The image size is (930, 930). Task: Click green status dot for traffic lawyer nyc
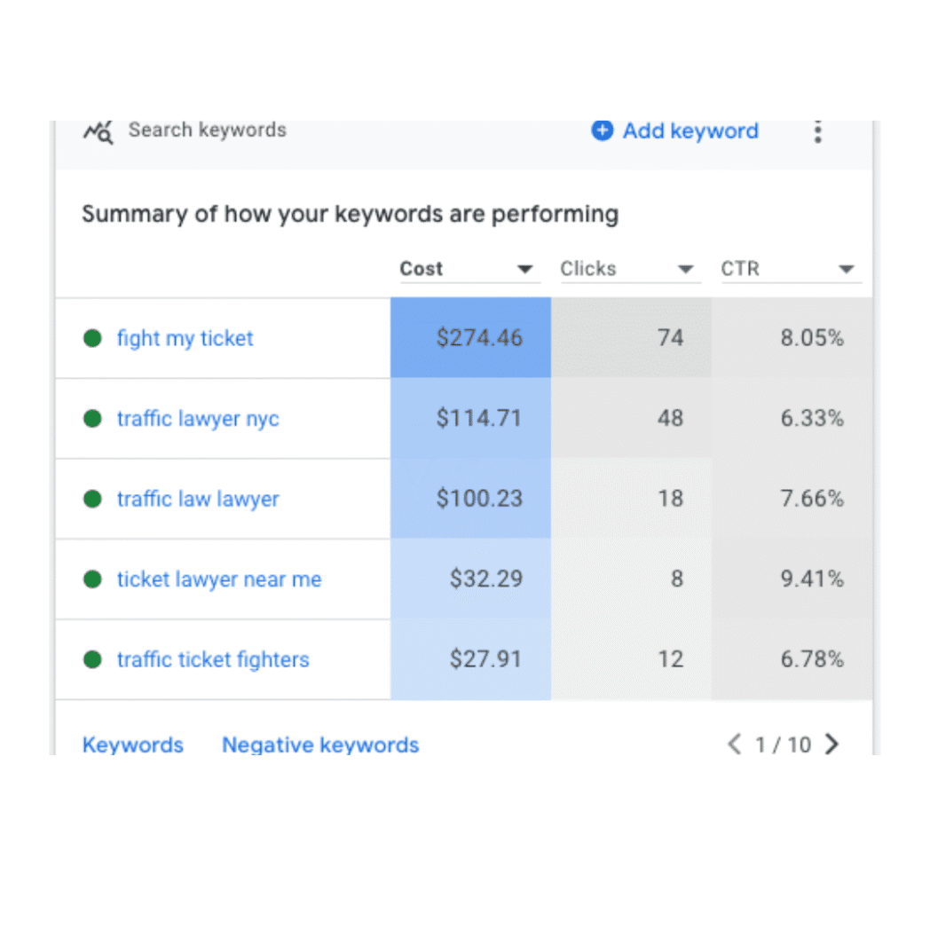pyautogui.click(x=92, y=419)
